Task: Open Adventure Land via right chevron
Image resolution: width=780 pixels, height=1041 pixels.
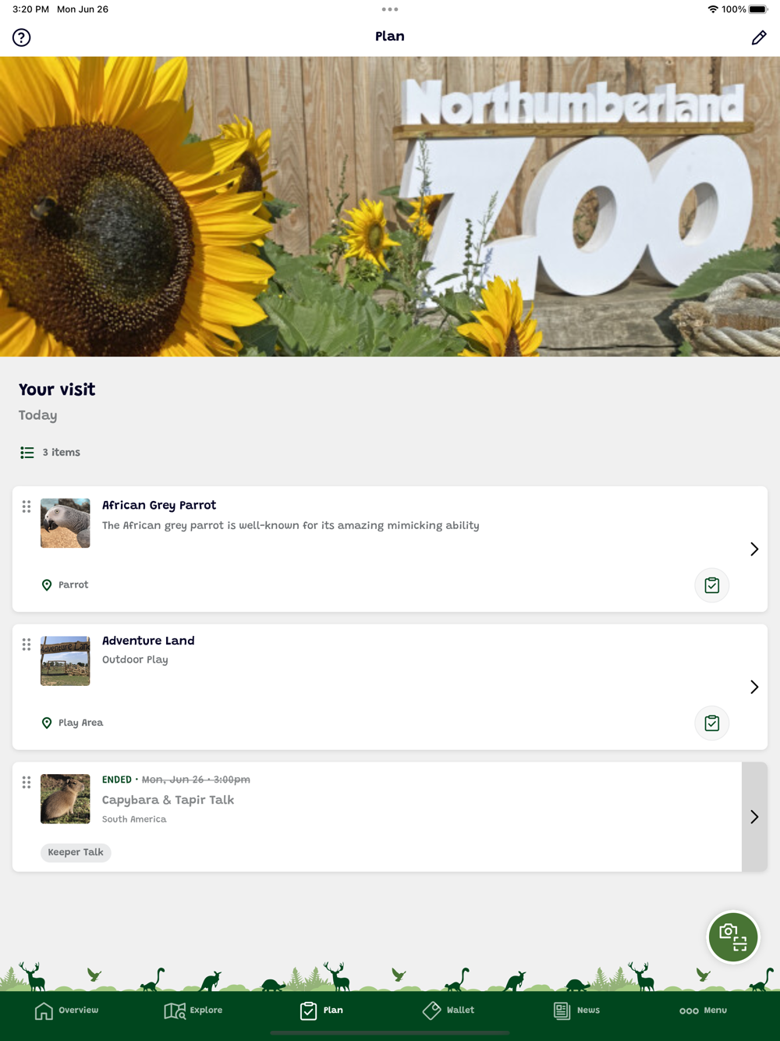Action: point(754,687)
